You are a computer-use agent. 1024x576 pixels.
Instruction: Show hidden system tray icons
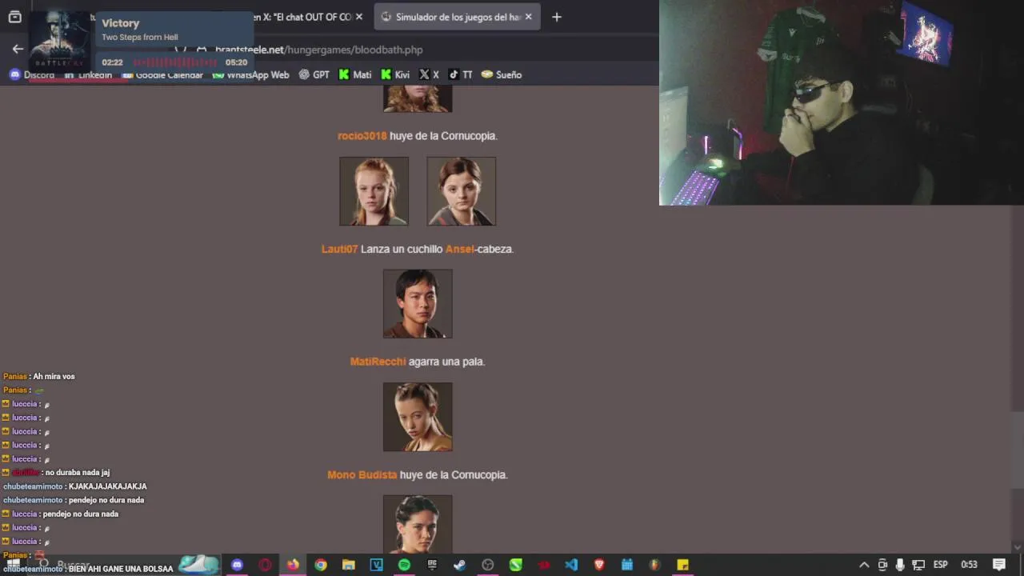tap(864, 565)
